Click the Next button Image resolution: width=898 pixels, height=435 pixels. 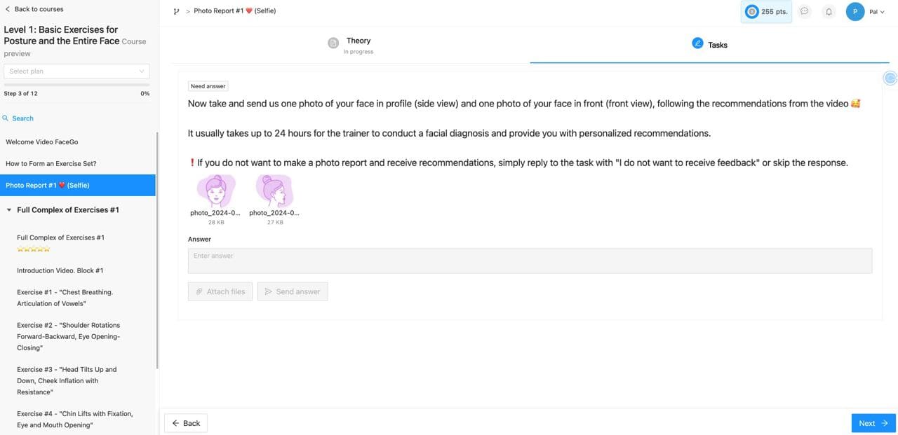(873, 423)
